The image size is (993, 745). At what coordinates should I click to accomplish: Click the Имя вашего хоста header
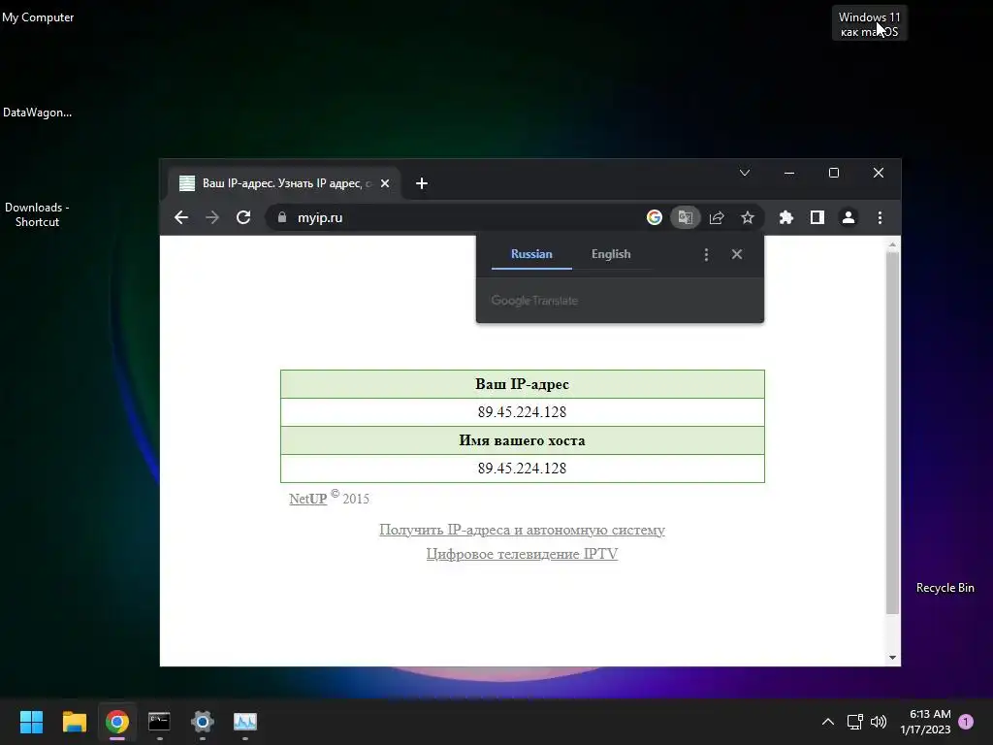(x=522, y=440)
